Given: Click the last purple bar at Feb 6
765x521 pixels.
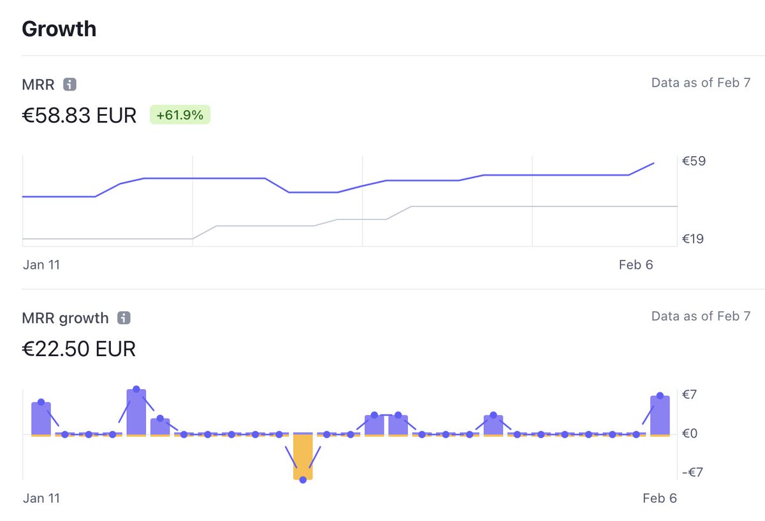Looking at the screenshot, I should click(660, 415).
